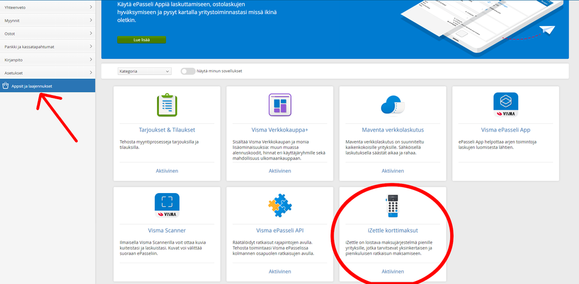Open the Kategoria dropdown
Image resolution: width=579 pixels, height=284 pixels.
(145, 71)
